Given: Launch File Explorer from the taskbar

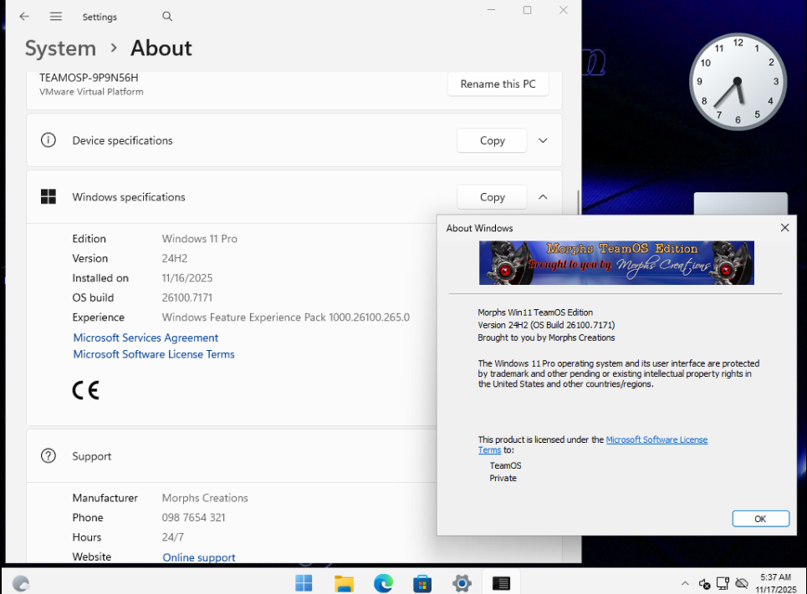Looking at the screenshot, I should click(x=344, y=582).
